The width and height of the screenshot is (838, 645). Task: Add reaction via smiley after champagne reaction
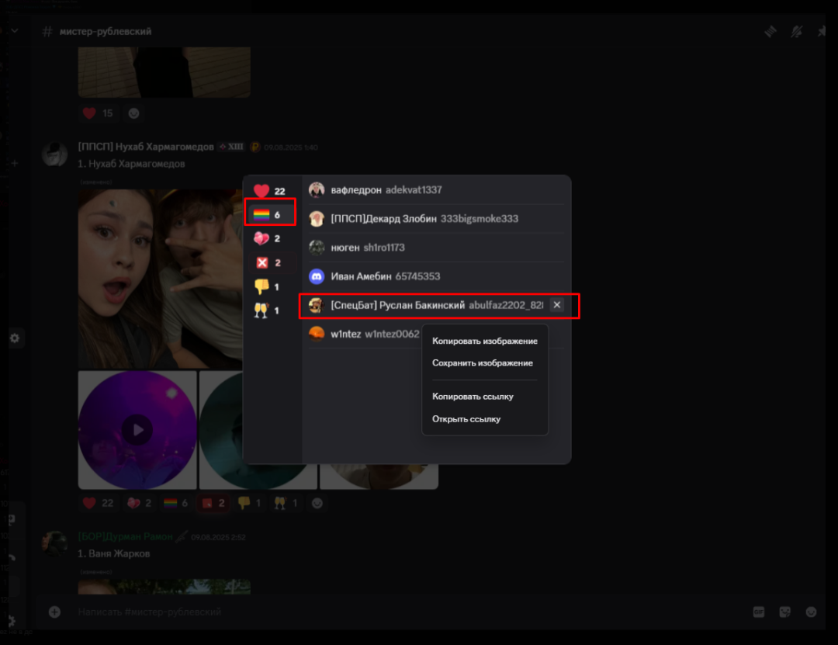click(317, 503)
